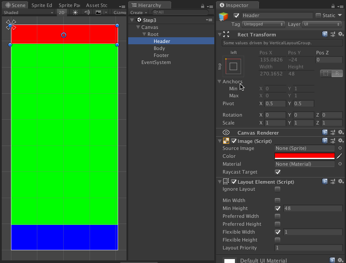Click the Image Color red swatch
The height and width of the screenshot is (263, 346).
[305, 156]
